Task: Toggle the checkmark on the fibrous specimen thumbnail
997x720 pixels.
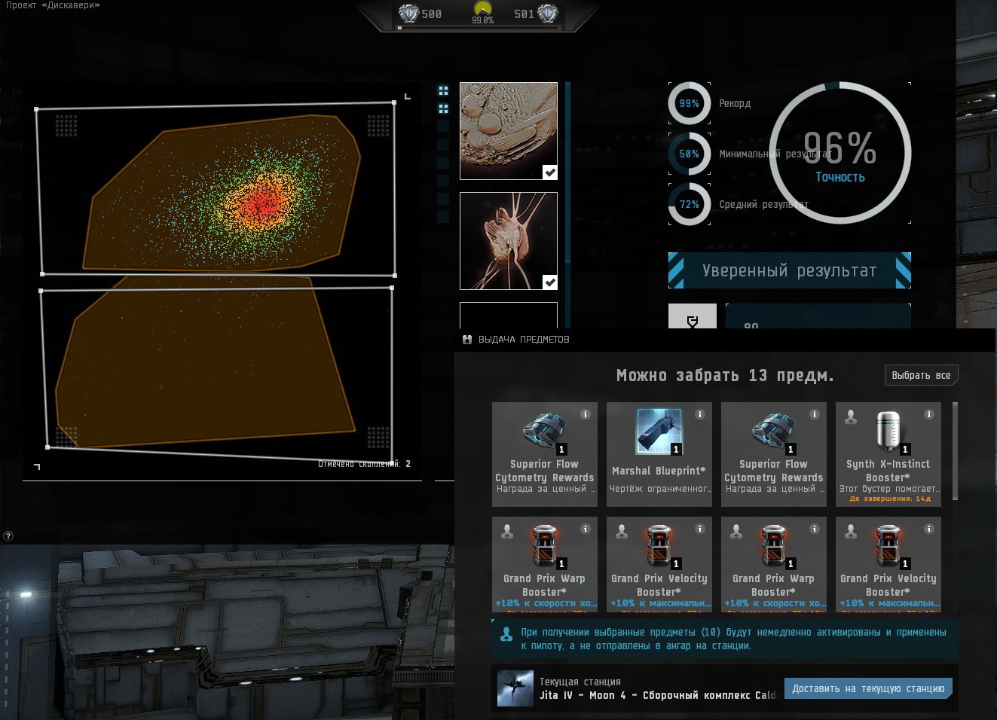Action: pos(550,282)
